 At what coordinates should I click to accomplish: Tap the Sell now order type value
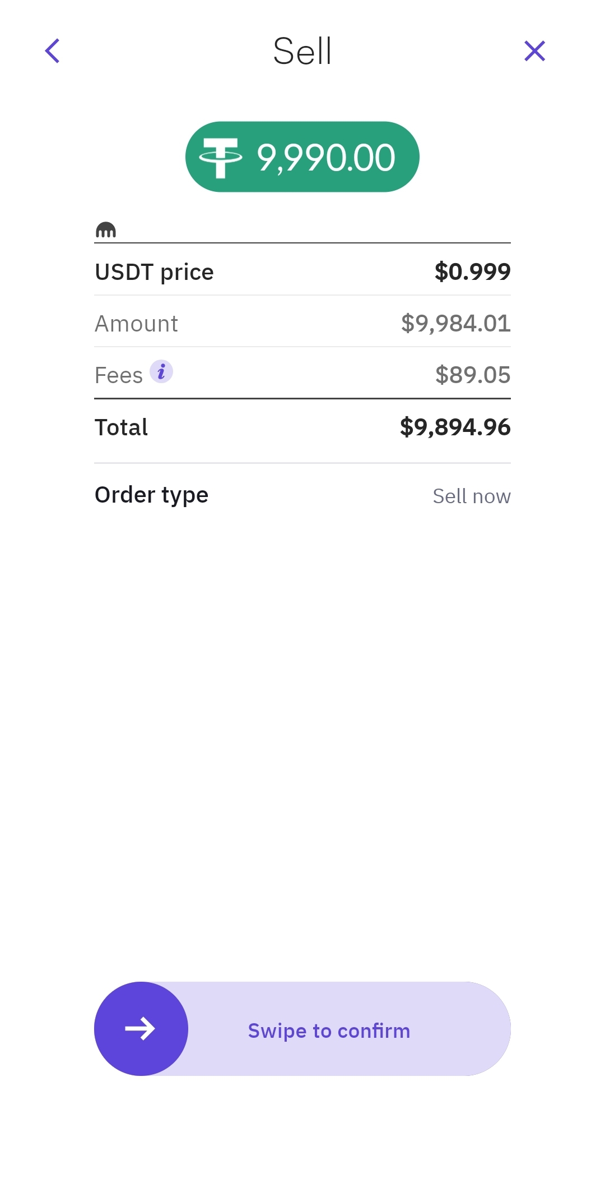click(471, 496)
